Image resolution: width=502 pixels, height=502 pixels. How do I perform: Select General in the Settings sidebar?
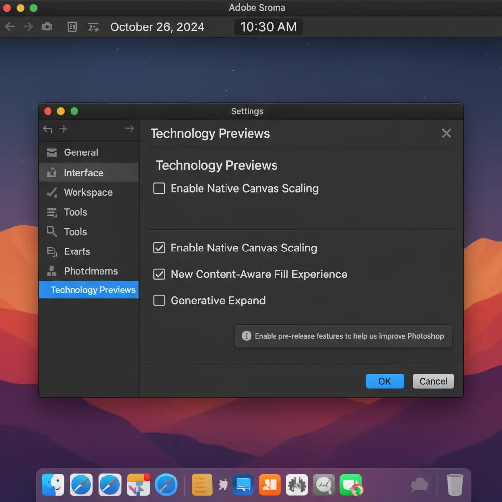[x=81, y=152]
